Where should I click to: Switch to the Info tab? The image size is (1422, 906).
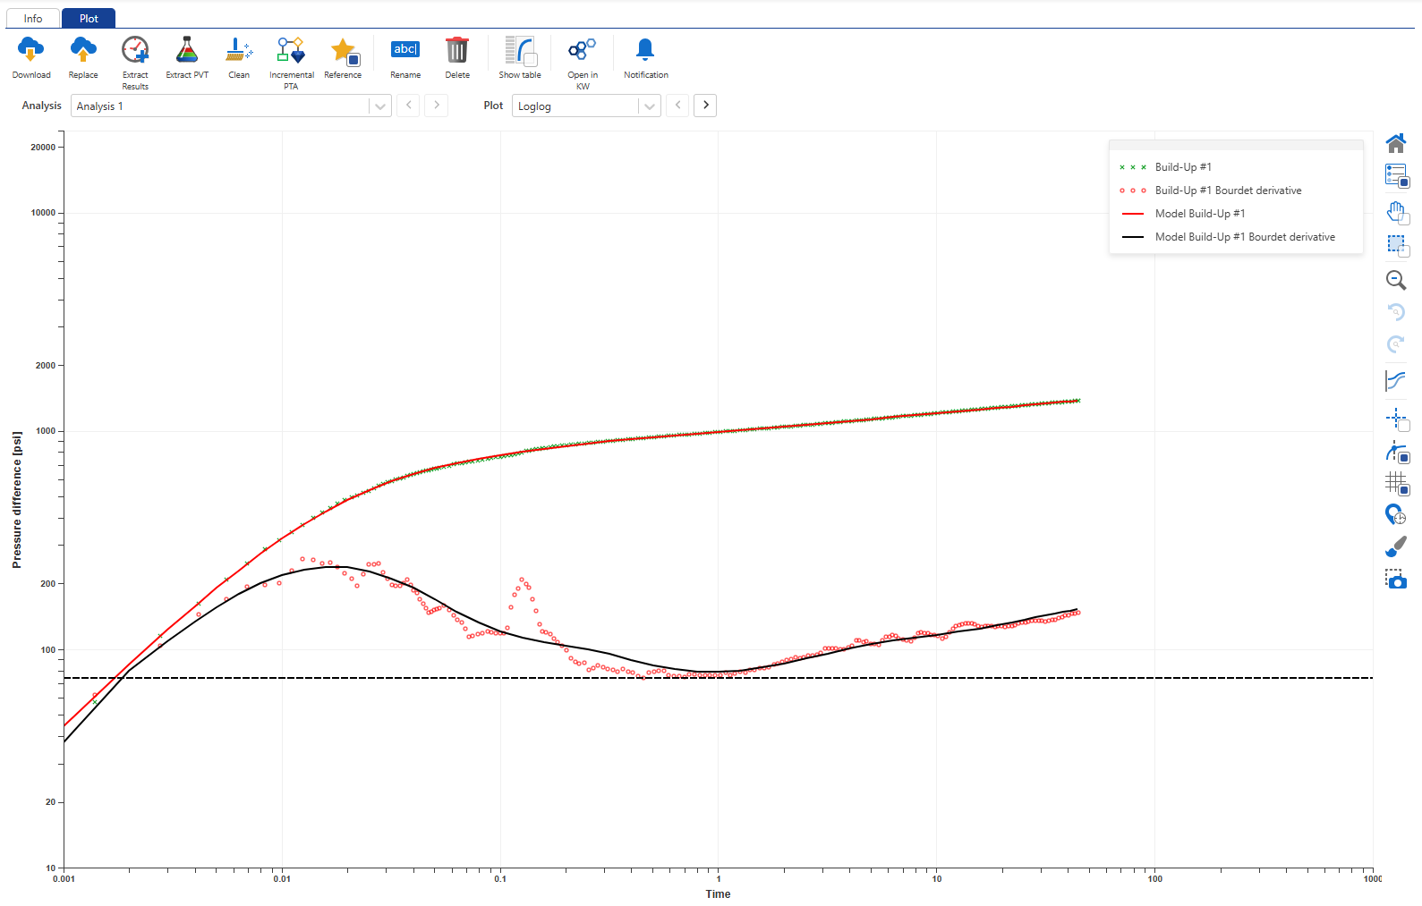tap(33, 18)
